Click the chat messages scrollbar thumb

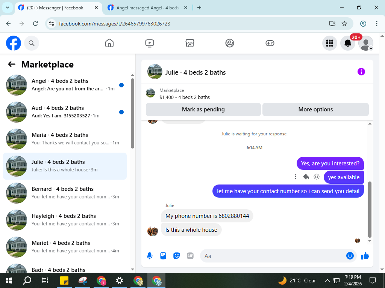pos(370,209)
